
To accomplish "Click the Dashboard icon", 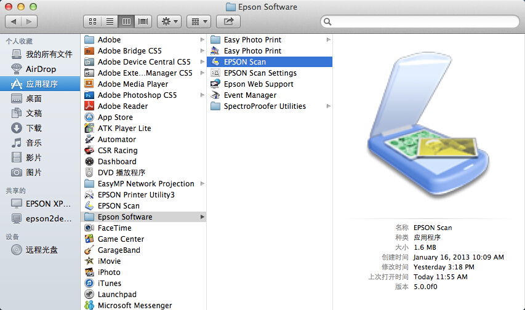I will coord(89,161).
